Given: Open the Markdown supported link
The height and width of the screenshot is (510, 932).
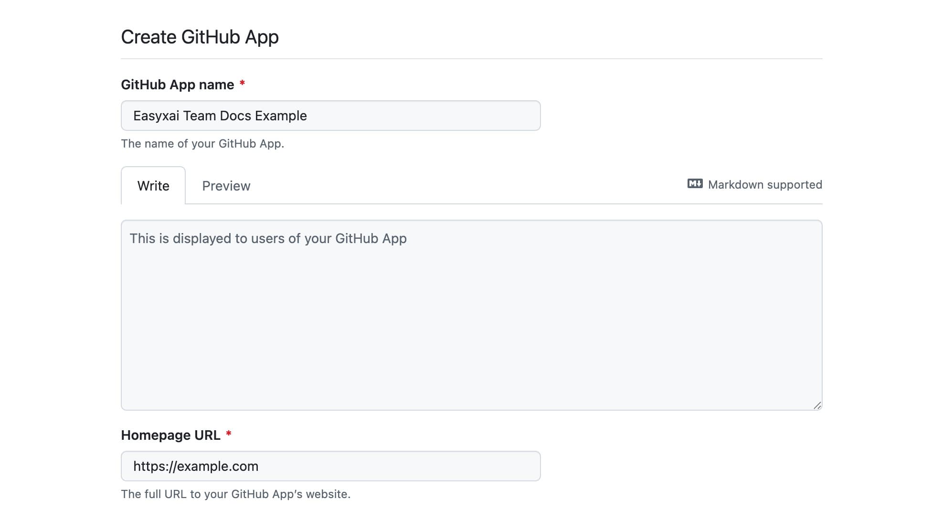Looking at the screenshot, I should point(754,184).
